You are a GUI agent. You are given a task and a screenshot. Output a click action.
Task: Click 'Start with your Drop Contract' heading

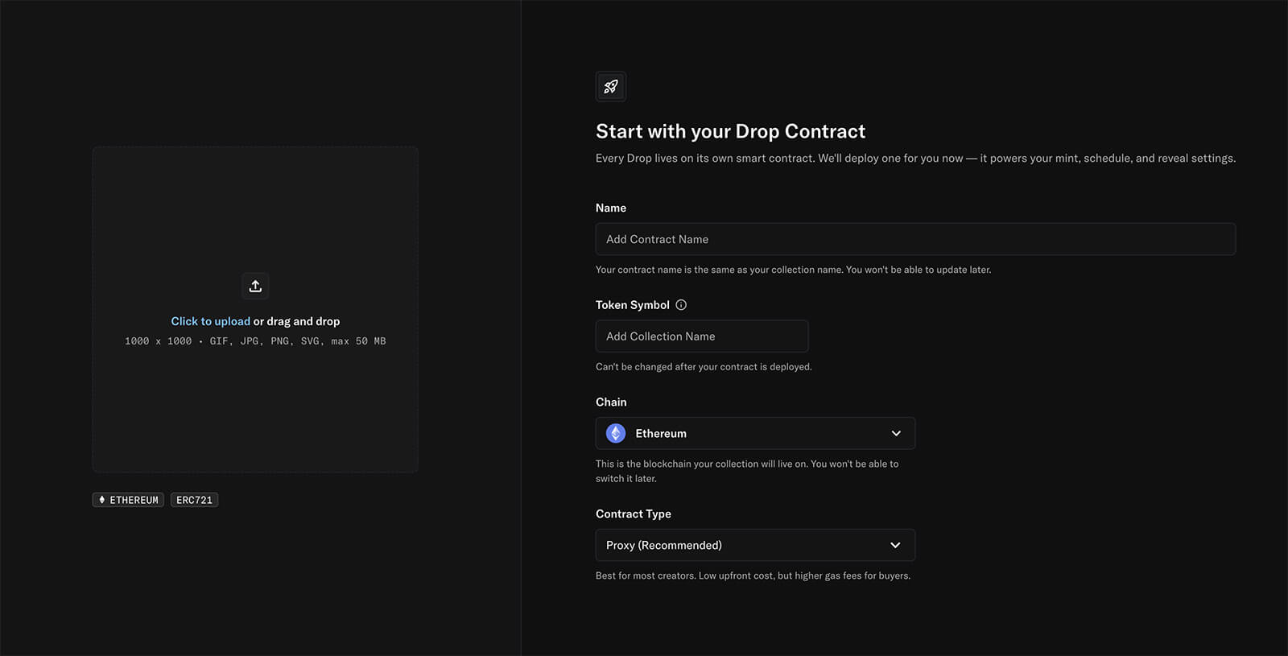(730, 131)
